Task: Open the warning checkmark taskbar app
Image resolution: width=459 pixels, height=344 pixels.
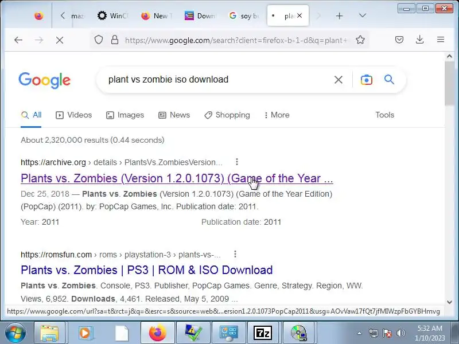Action: coord(193,333)
